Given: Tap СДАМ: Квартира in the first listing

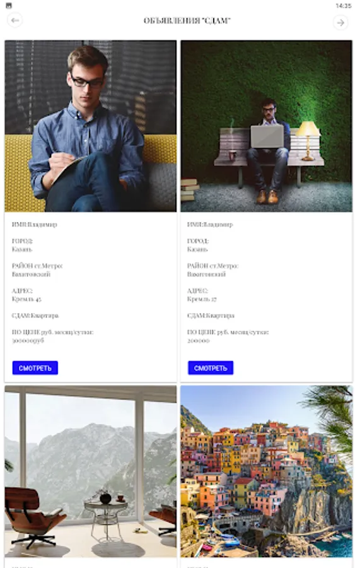Looking at the screenshot, I should [35, 316].
